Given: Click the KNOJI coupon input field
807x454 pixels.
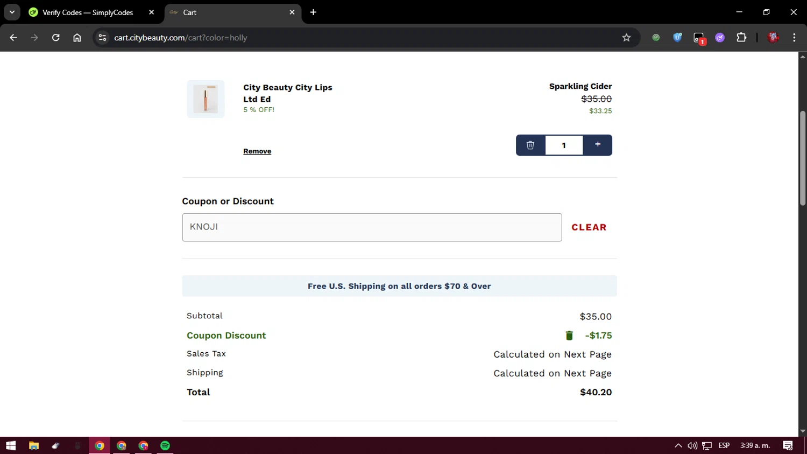Looking at the screenshot, I should 372,227.
